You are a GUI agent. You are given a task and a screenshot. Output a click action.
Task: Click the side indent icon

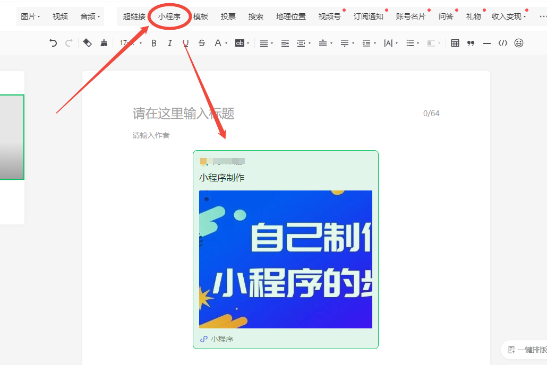(301, 43)
